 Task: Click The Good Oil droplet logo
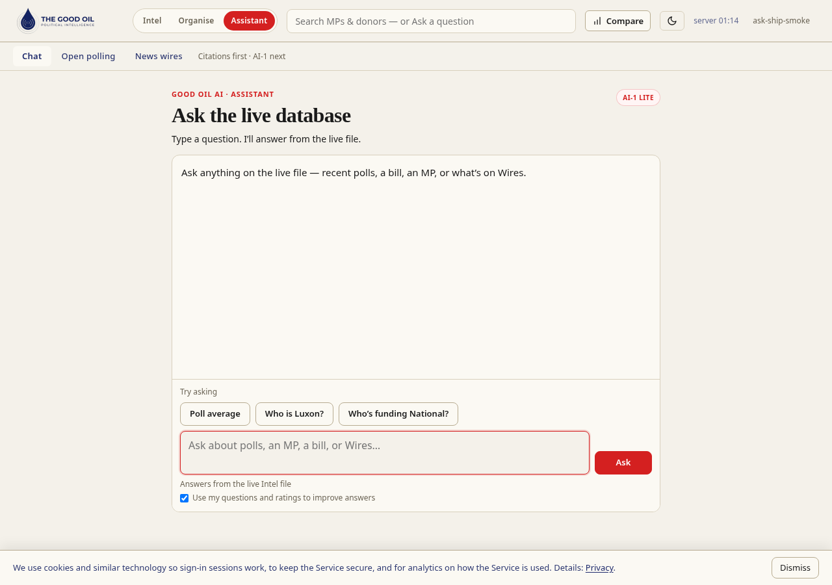(x=27, y=20)
